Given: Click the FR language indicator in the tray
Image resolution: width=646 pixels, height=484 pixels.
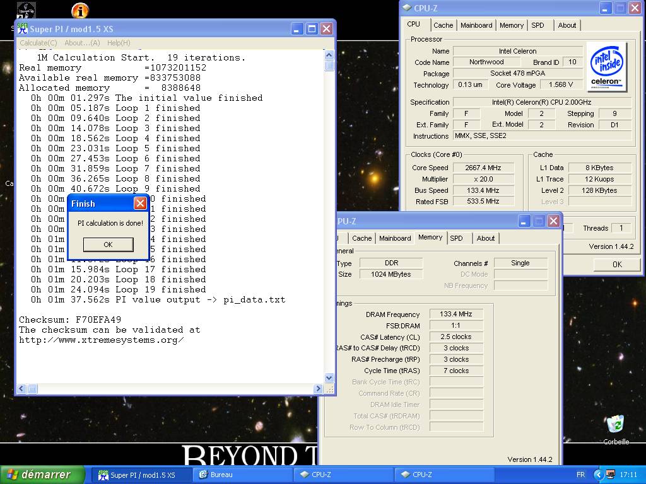Looking at the screenshot, I should point(580,475).
